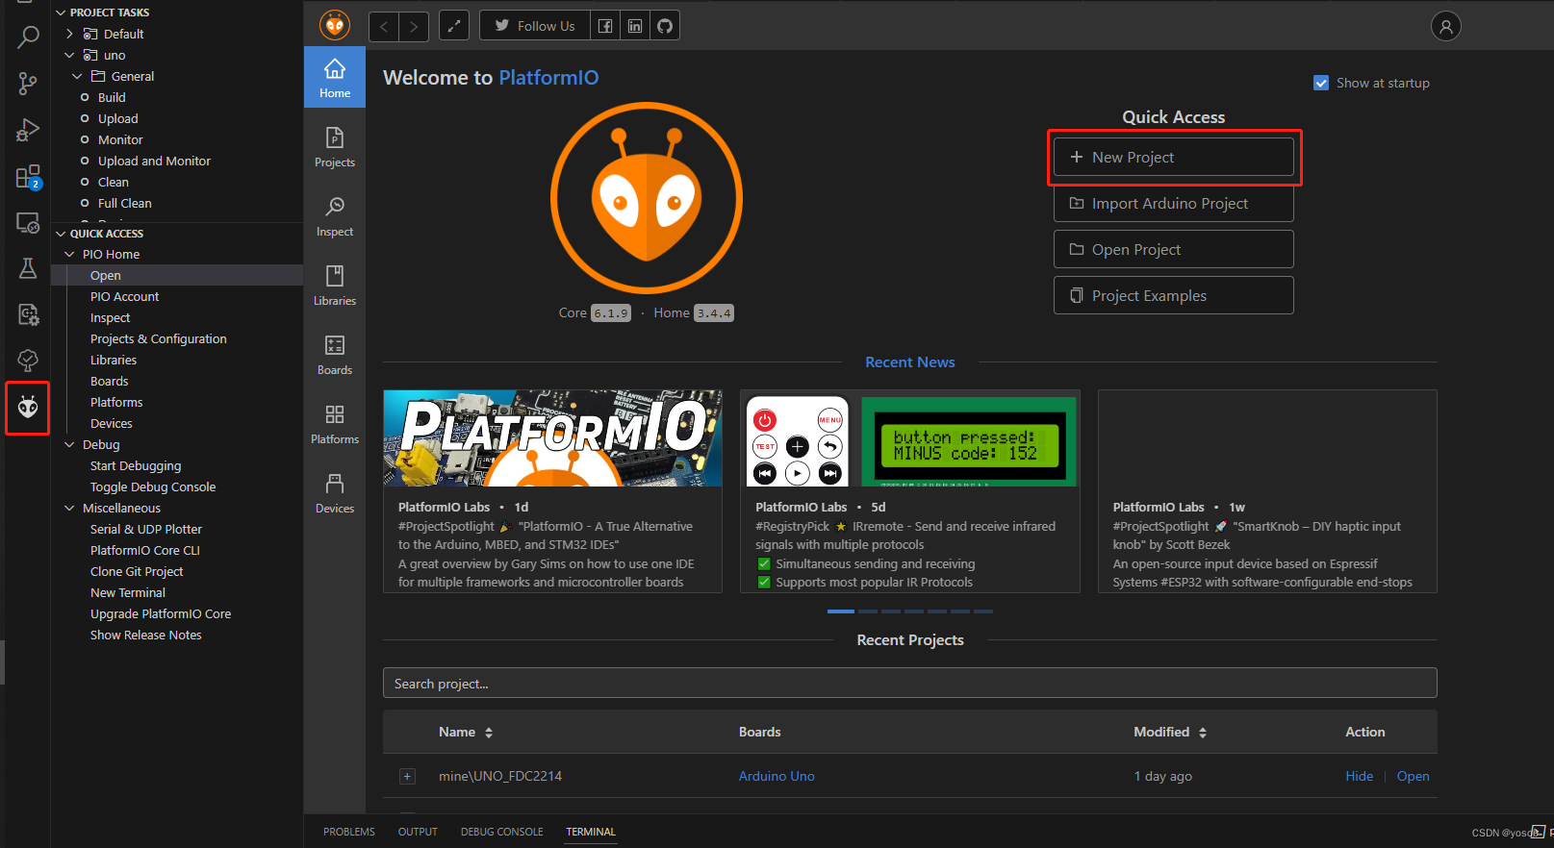The image size is (1554, 848).
Task: Click the New Project button
Action: [1173, 157]
